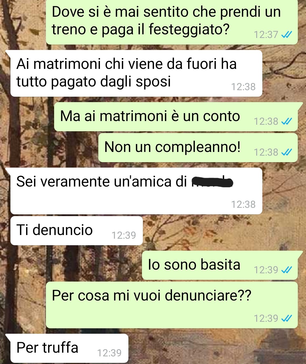
Task: Select the 'Ti denuncio' message bubble
Action: click(76, 231)
